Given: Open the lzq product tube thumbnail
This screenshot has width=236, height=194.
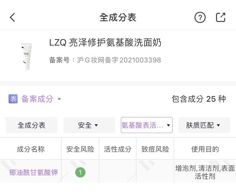Looking at the screenshot, I should [27, 55].
